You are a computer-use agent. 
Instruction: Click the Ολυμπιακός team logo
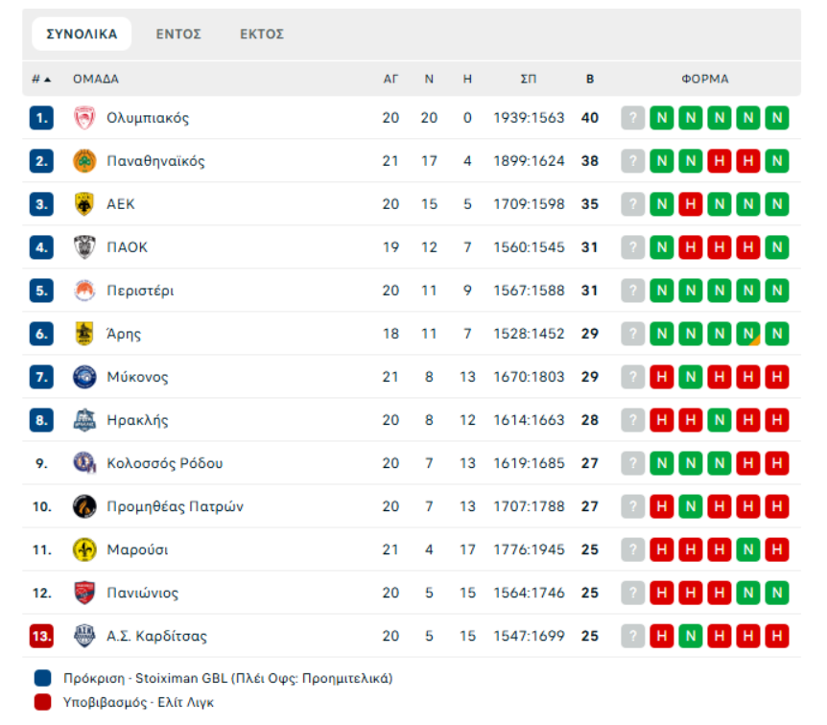coord(84,118)
